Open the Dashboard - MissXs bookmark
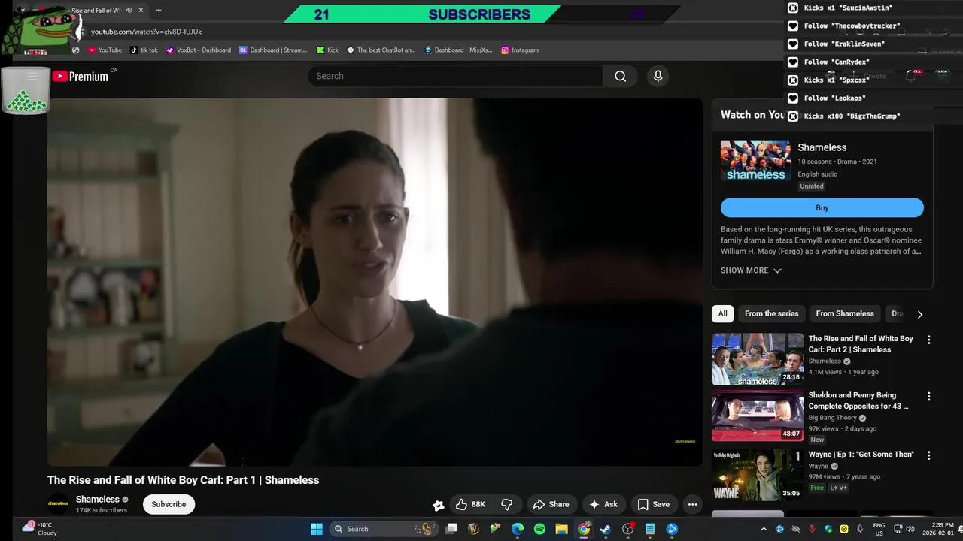963x541 pixels. coord(457,50)
